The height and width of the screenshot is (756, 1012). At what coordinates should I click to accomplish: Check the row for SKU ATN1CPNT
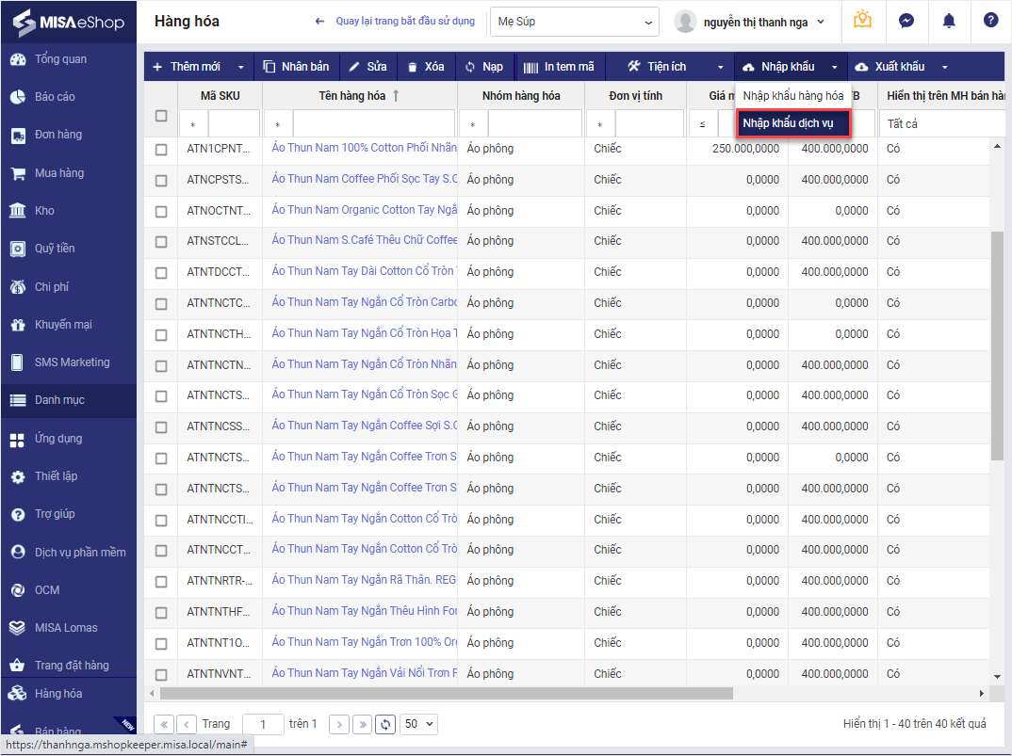tap(161, 149)
